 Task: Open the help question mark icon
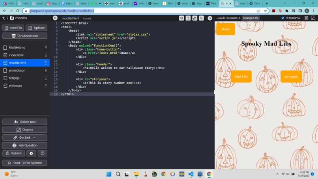42,153
